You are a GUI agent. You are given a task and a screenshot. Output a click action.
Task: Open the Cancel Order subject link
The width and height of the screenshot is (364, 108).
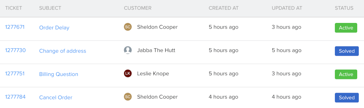click(x=56, y=97)
